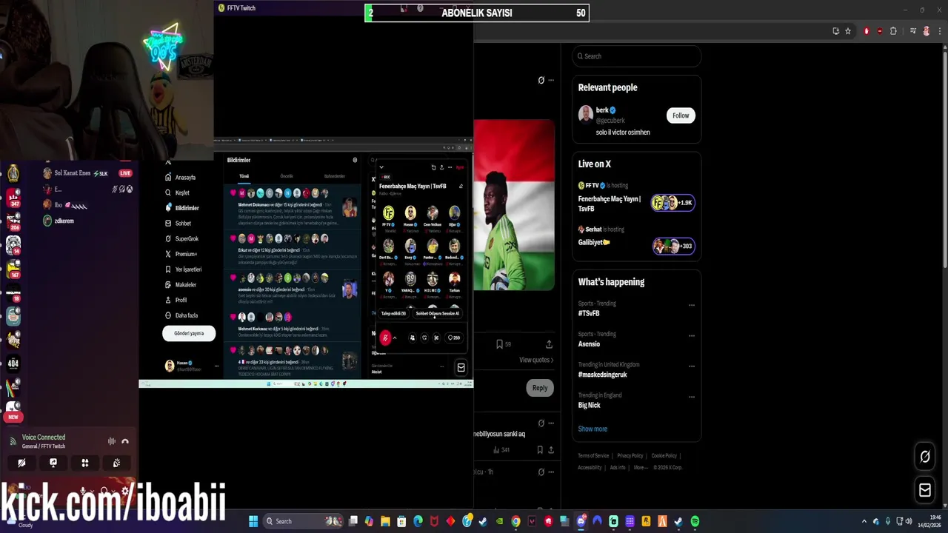
Task: Open berk's profile name
Action: pyautogui.click(x=602, y=110)
